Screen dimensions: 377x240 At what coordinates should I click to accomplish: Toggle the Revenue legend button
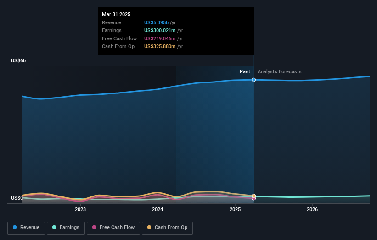click(x=26, y=228)
